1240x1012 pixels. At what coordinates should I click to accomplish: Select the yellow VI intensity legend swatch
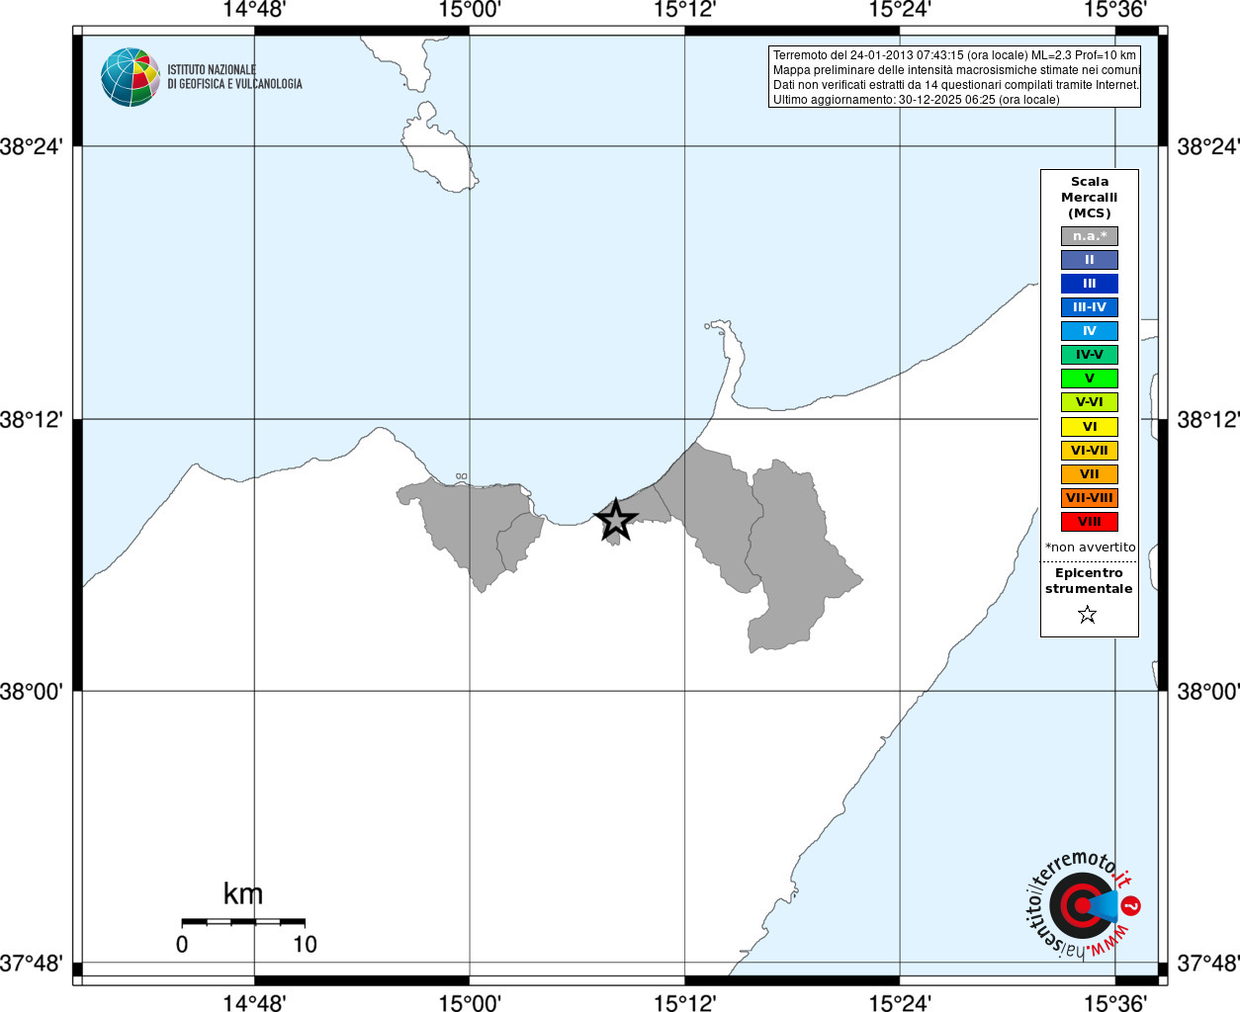click(x=1090, y=427)
